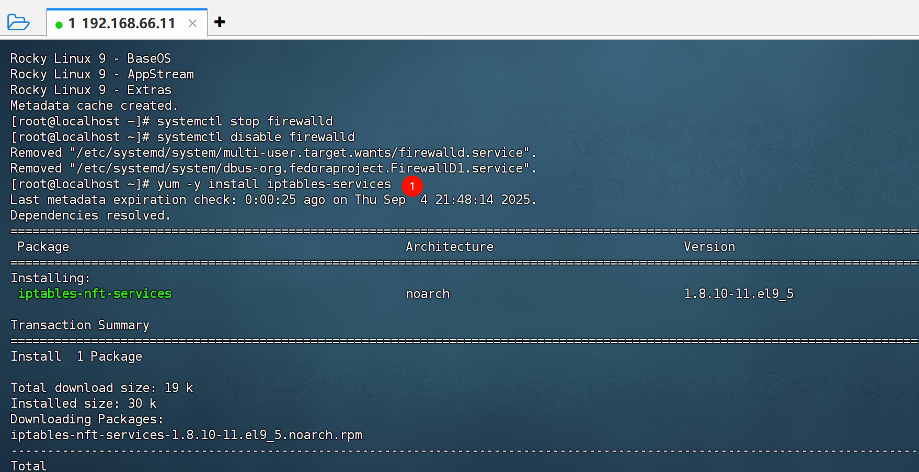Click 'yum -y install iptables-services' command
Image resolution: width=919 pixels, height=472 pixels.
(274, 184)
